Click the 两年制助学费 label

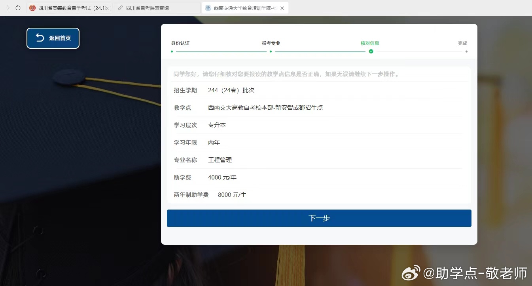tap(191, 195)
